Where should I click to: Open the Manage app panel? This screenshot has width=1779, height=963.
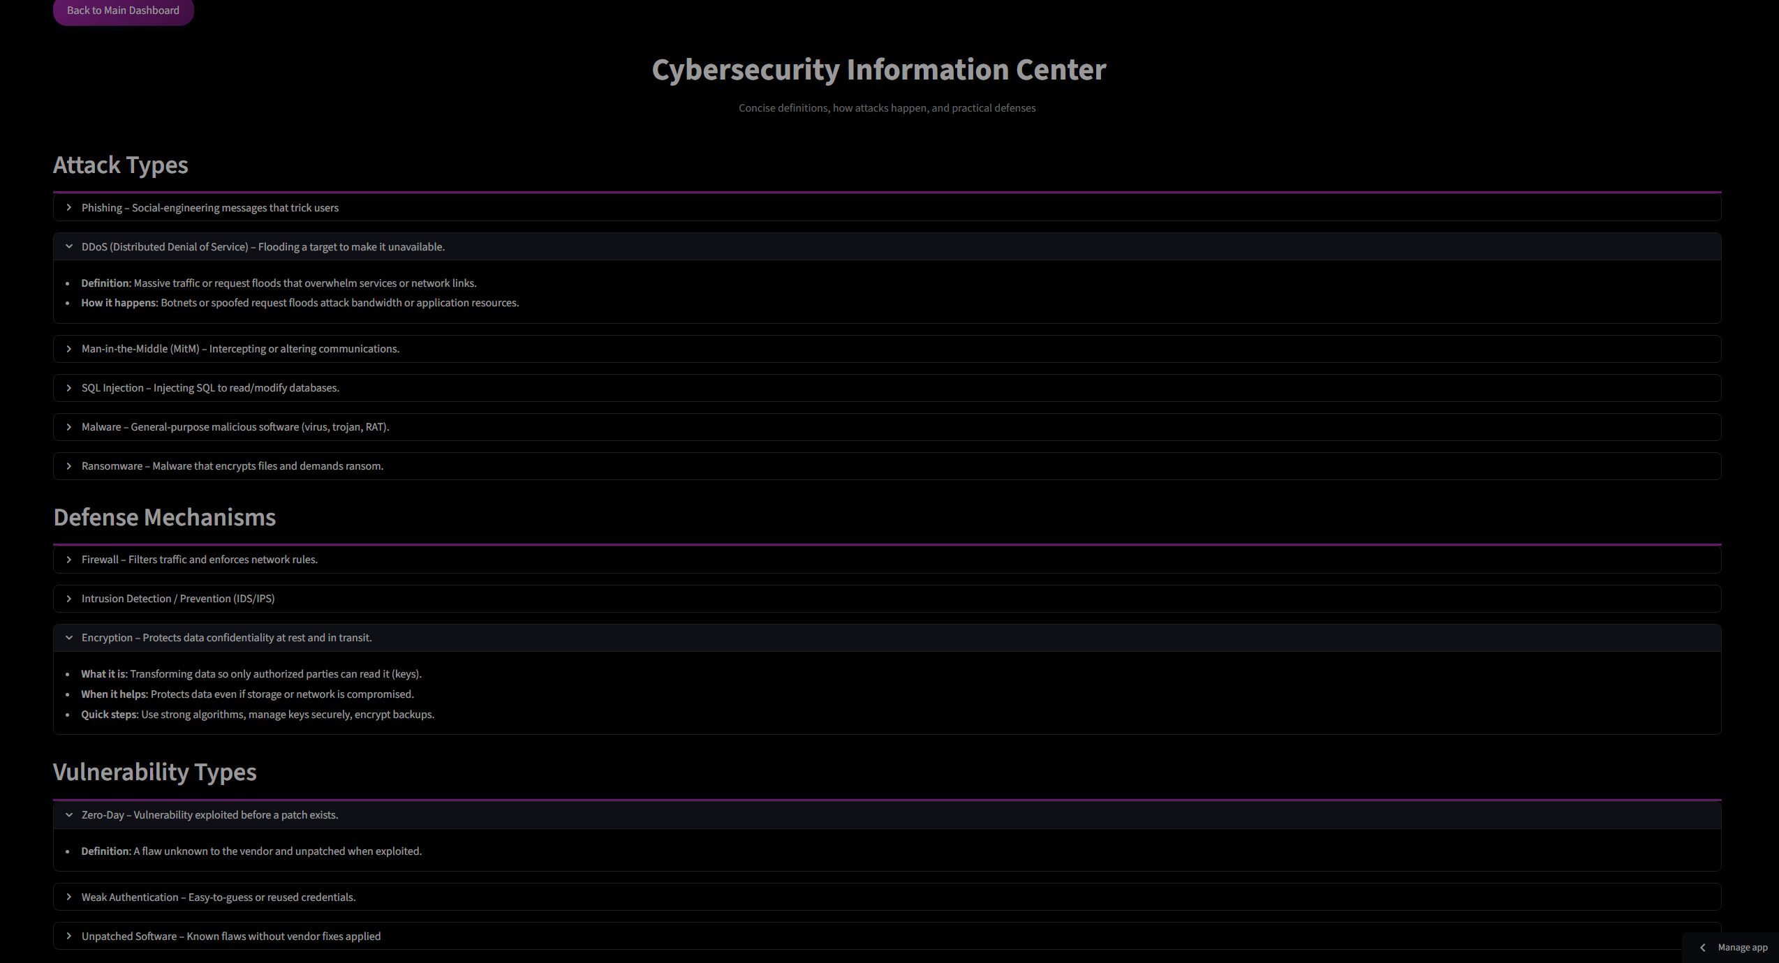[x=1730, y=948]
